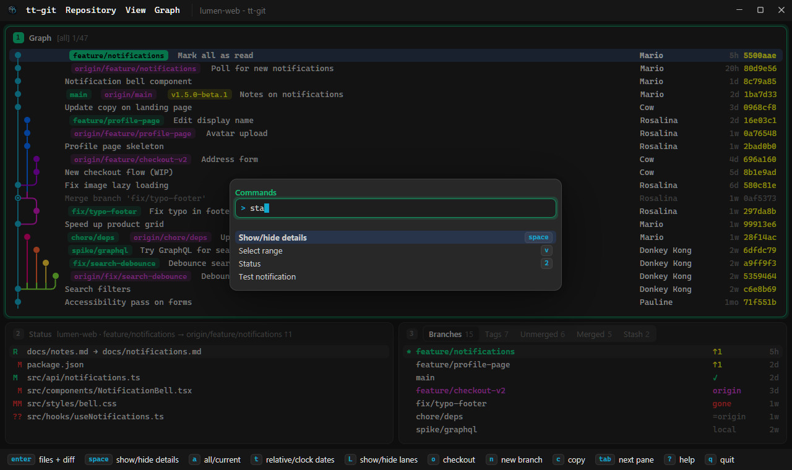792x470 pixels.
Task: Click the origin/feature/profile-page tag
Action: pyautogui.click(x=133, y=134)
